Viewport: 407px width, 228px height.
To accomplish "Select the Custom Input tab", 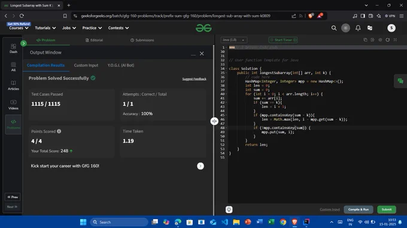I will pyautogui.click(x=86, y=65).
